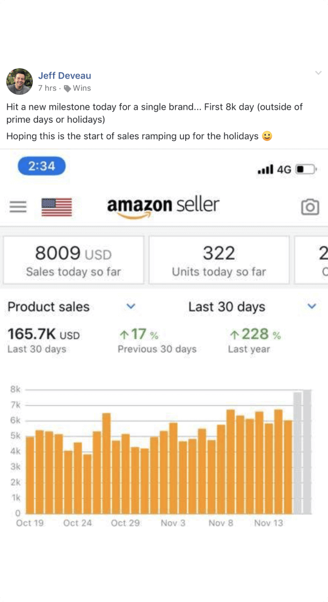
Task: Select the Units today so far card
Action: (218, 260)
